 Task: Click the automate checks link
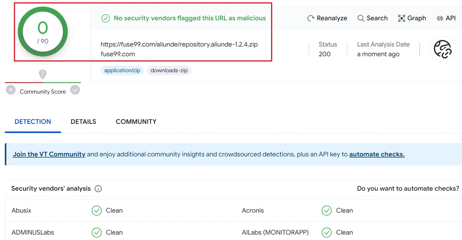pos(377,154)
